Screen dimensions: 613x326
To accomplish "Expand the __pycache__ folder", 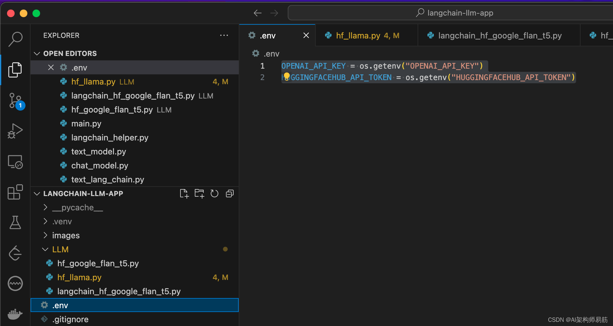I will click(x=45, y=207).
